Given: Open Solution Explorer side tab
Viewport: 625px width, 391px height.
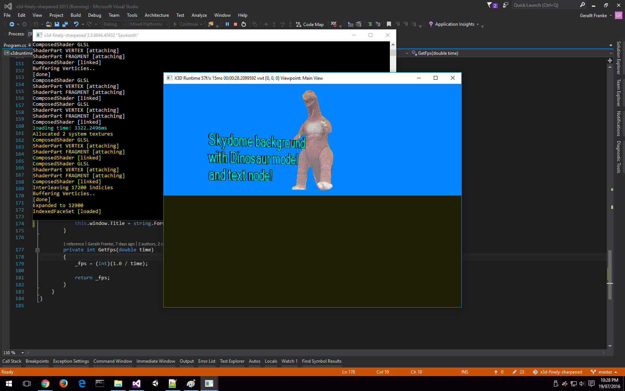Looking at the screenshot, I should coord(619,58).
